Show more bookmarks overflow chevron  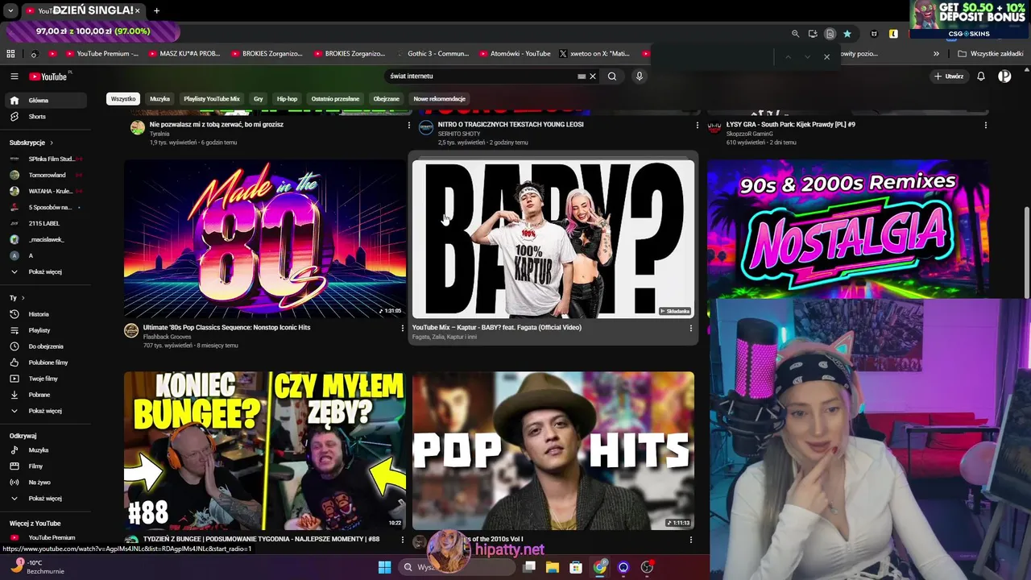click(x=936, y=54)
